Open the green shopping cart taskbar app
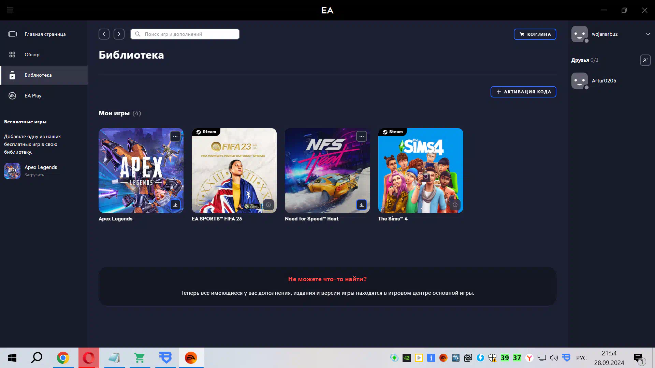This screenshot has height=368, width=655. click(140, 358)
